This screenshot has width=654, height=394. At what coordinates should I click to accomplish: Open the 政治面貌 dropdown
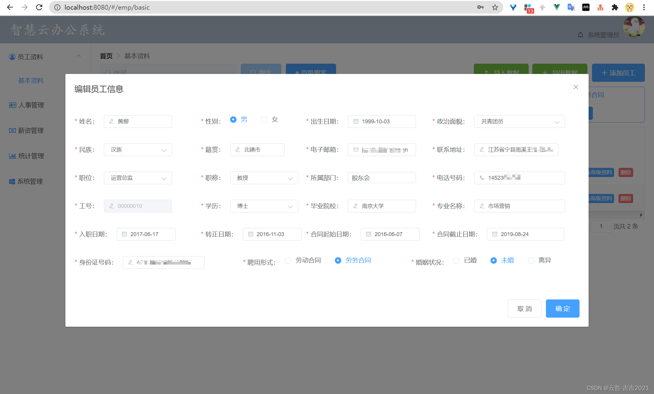(519, 122)
